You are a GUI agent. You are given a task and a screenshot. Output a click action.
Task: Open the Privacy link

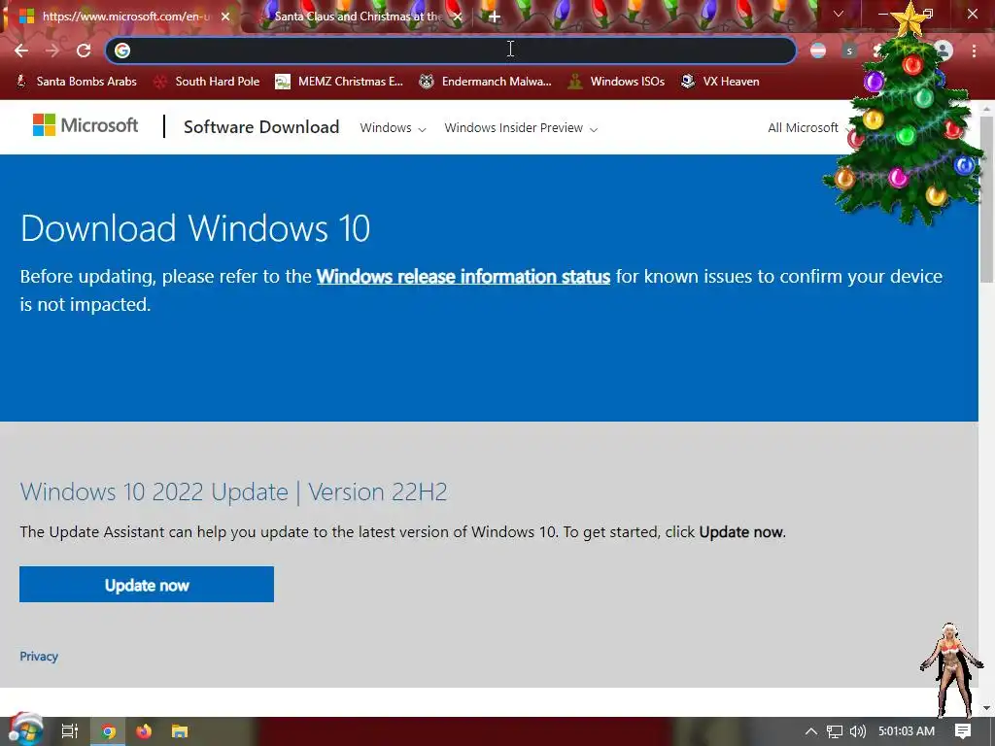pos(39,656)
